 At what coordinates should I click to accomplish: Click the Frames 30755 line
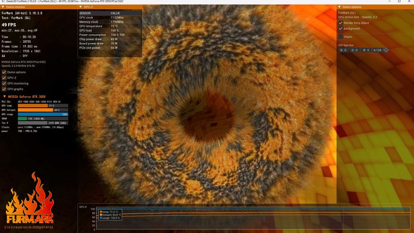tap(16, 41)
